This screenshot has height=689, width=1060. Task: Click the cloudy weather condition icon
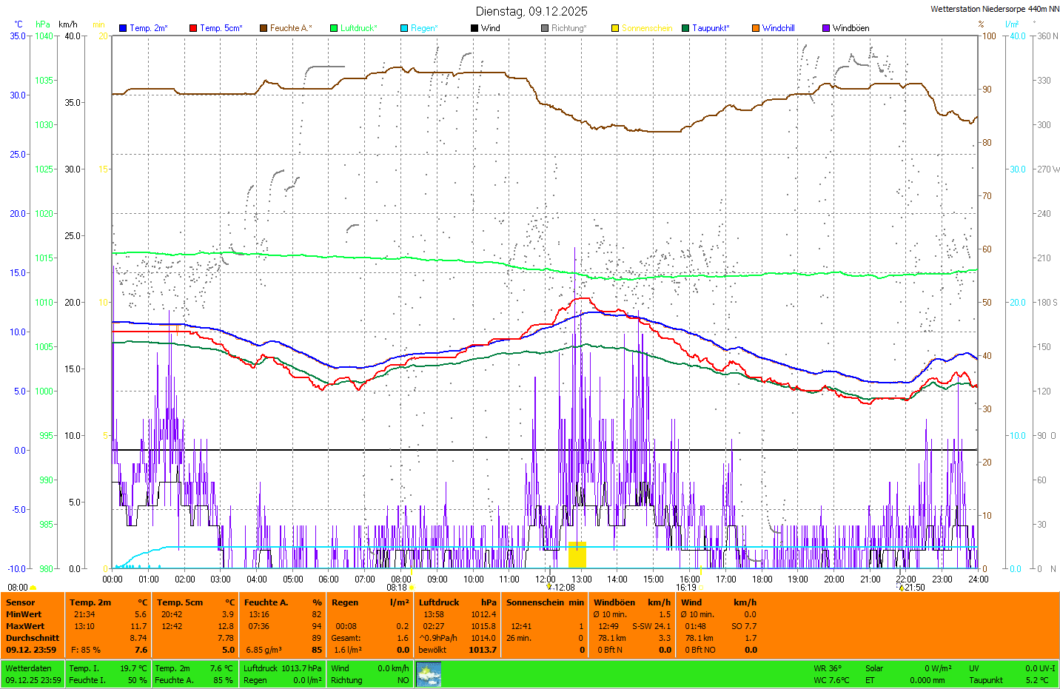(x=429, y=674)
